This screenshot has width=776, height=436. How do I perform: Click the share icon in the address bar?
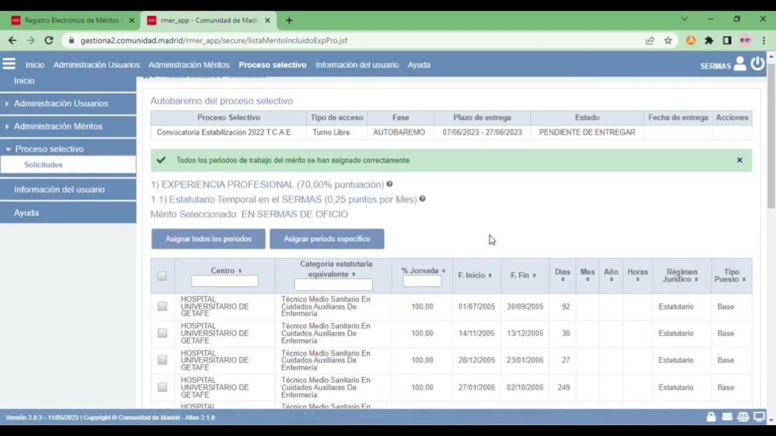pos(650,41)
